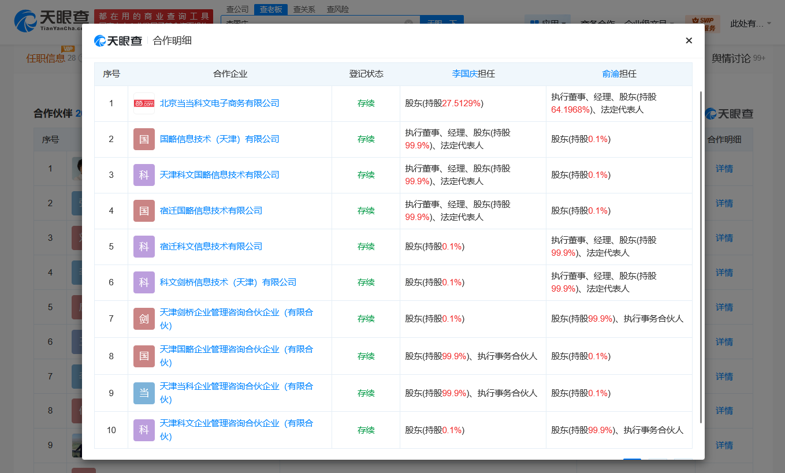785x473 pixels.
Task: Switch to the 查公司 search tab
Action: point(237,9)
